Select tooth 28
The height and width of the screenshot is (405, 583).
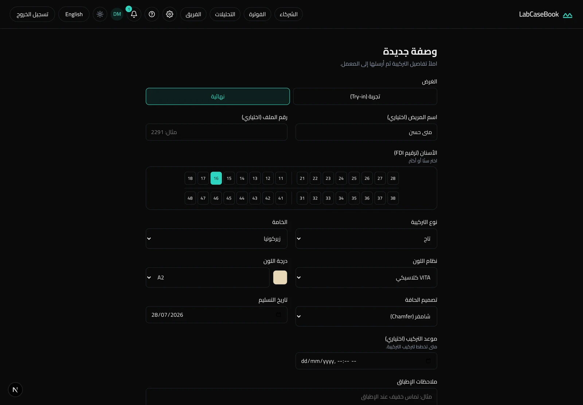tap(393, 178)
